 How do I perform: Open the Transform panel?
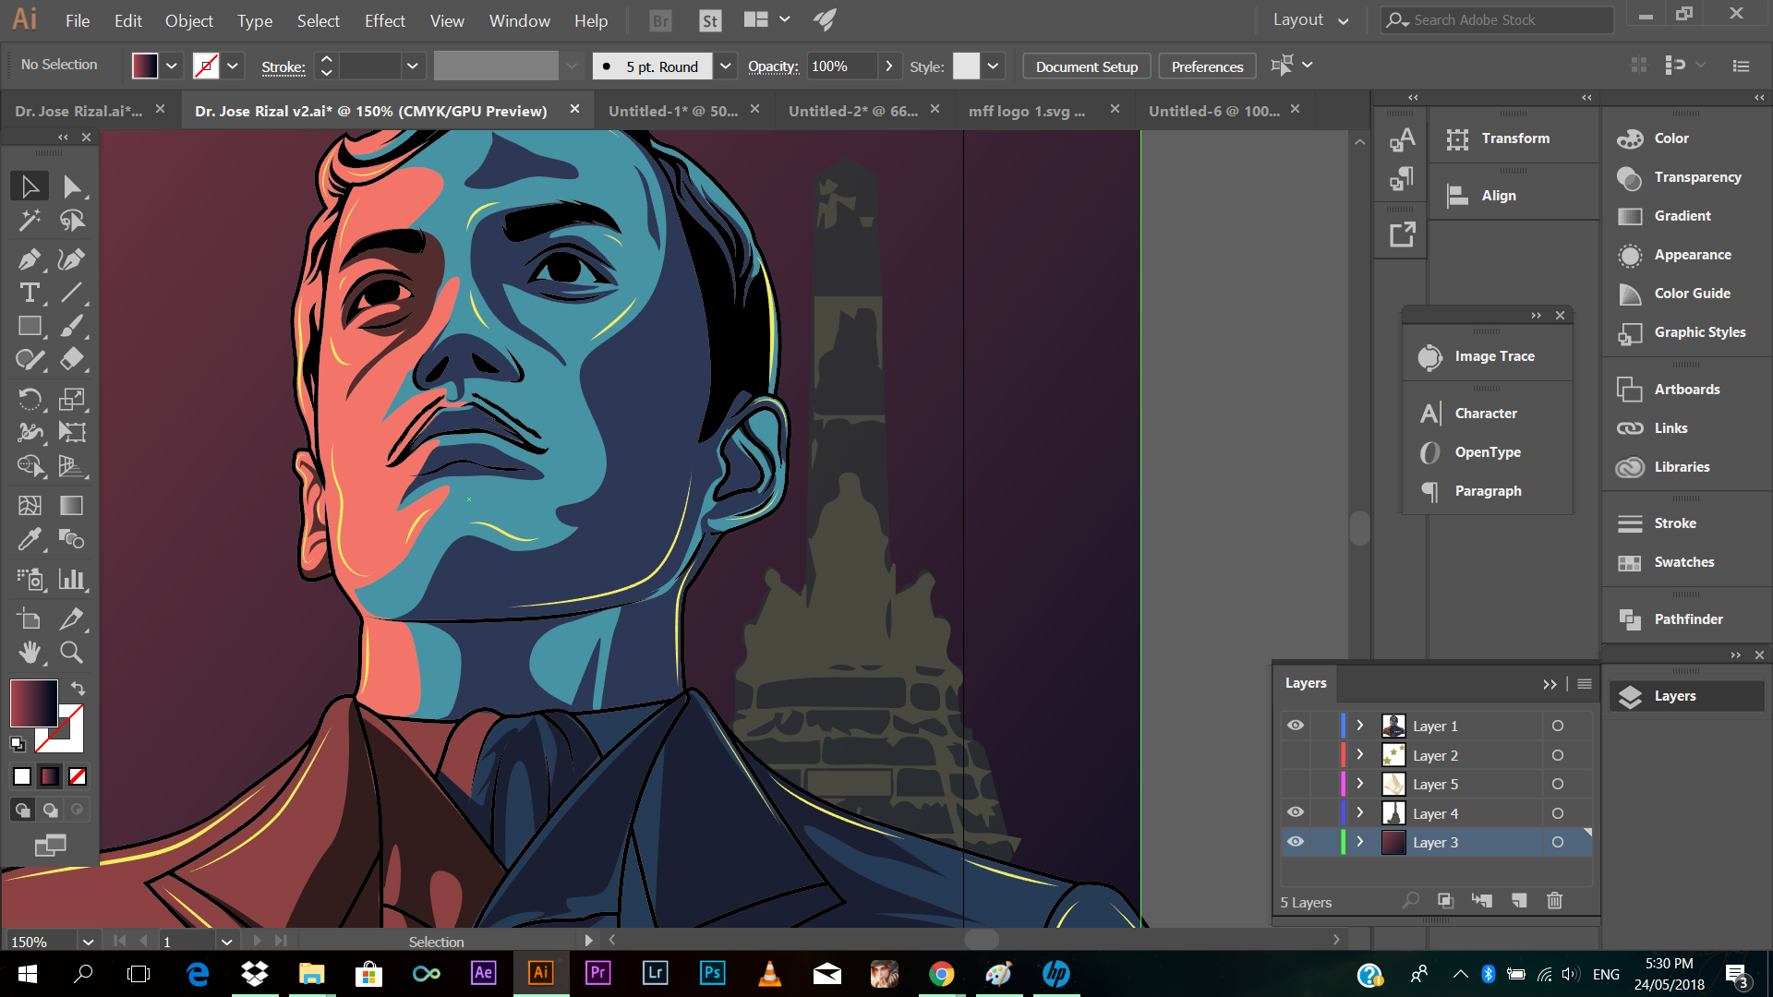[1514, 138]
